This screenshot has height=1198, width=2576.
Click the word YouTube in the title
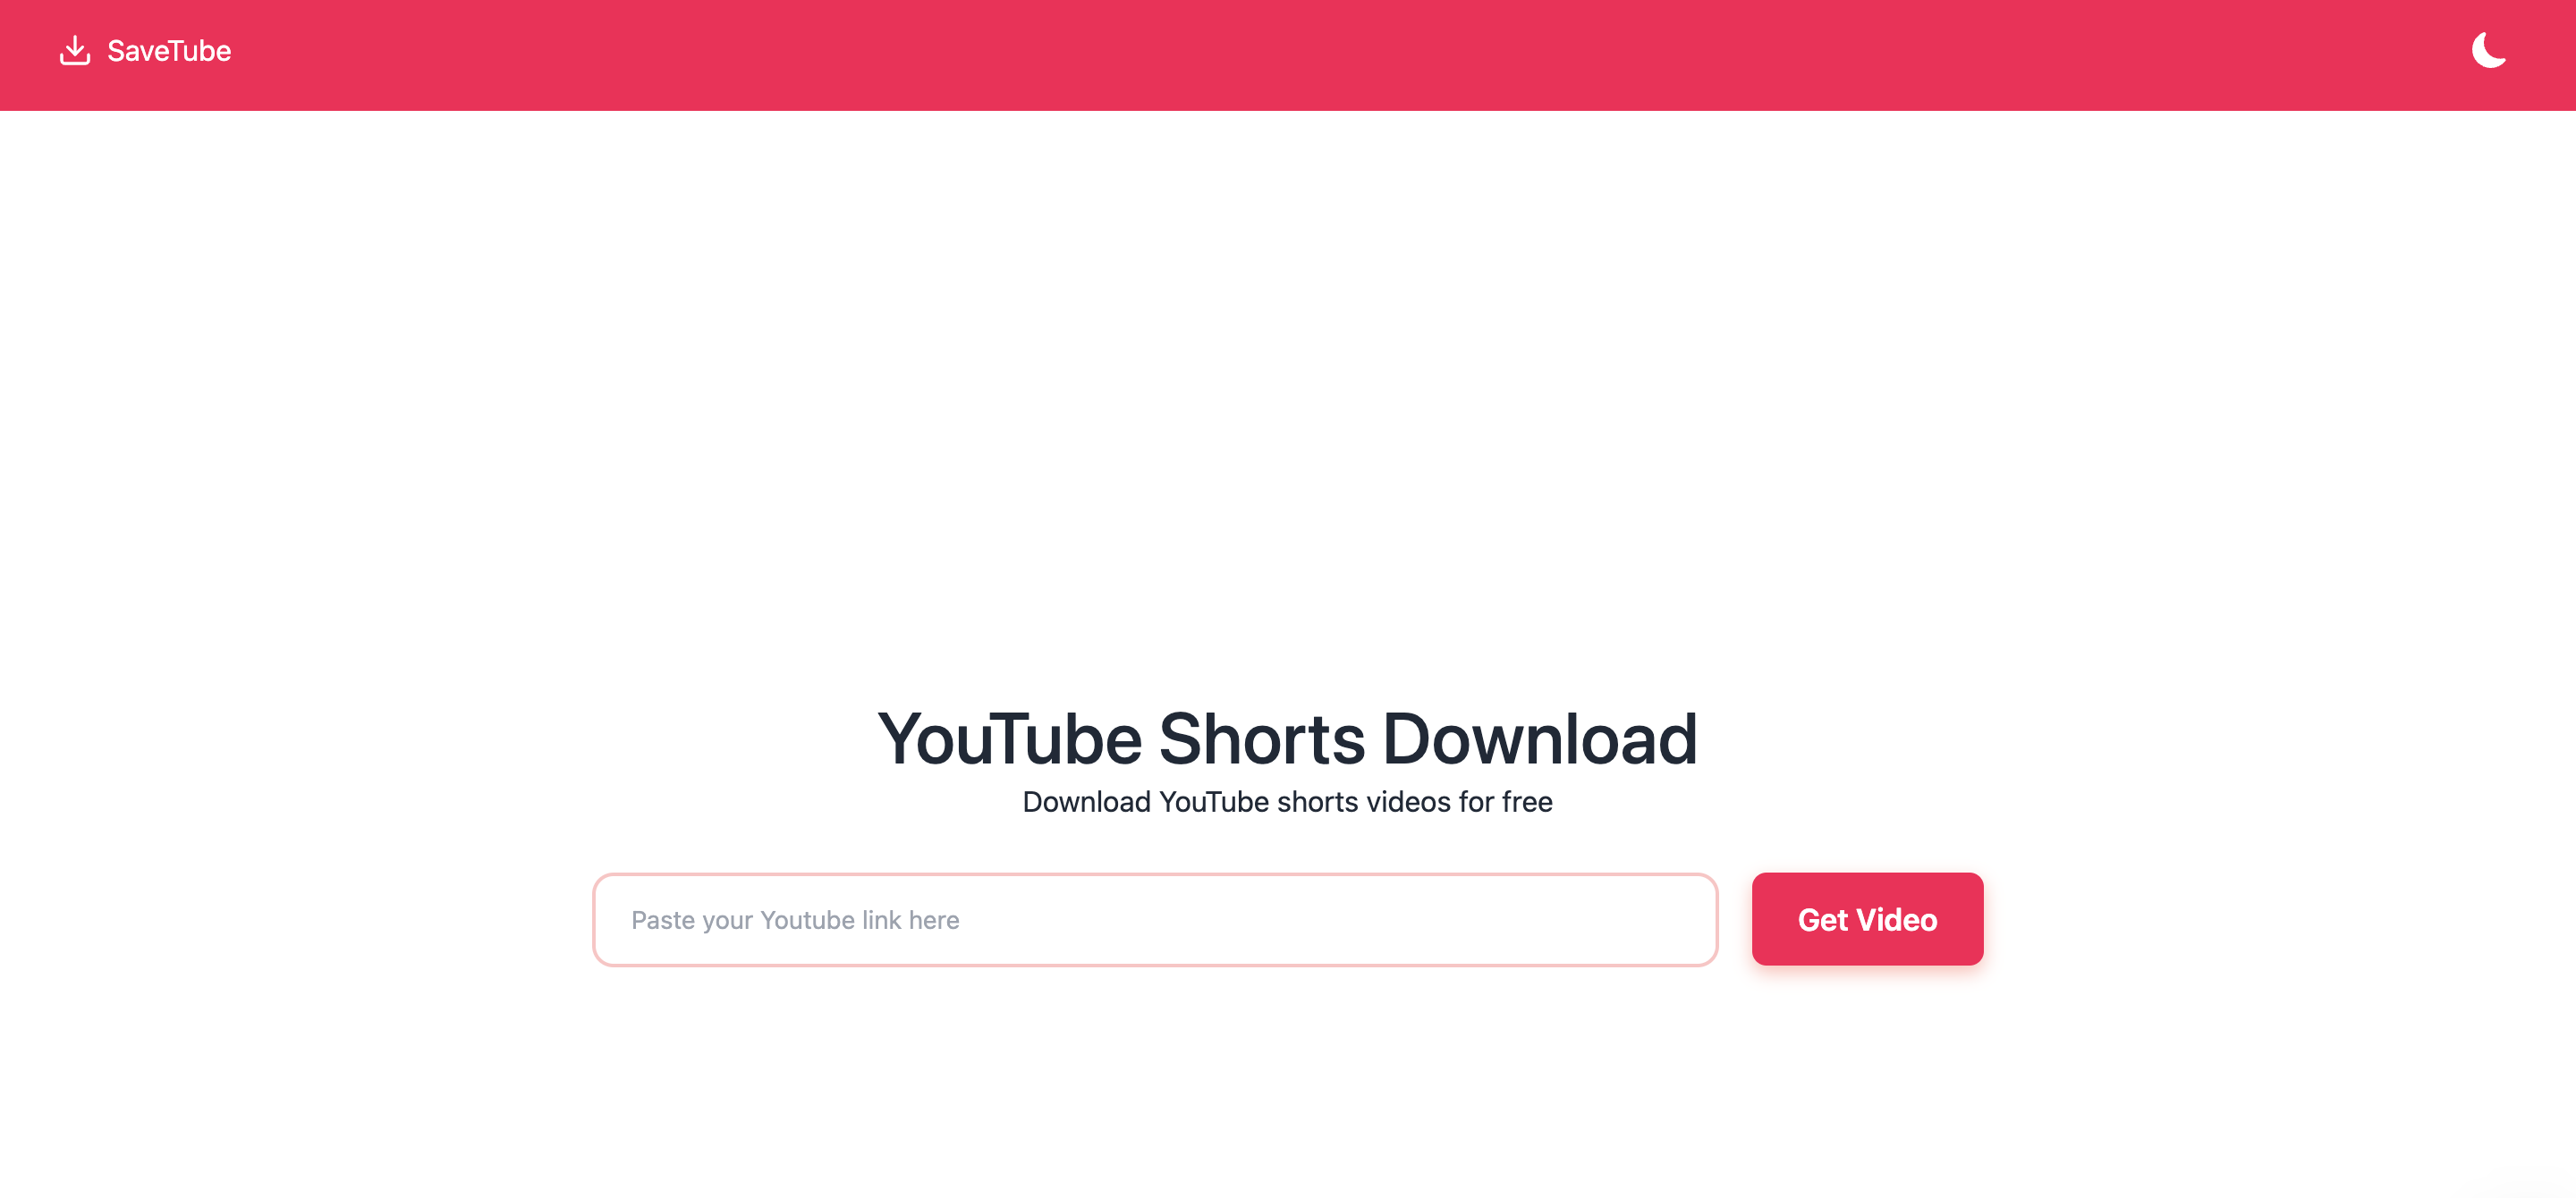coord(1010,739)
